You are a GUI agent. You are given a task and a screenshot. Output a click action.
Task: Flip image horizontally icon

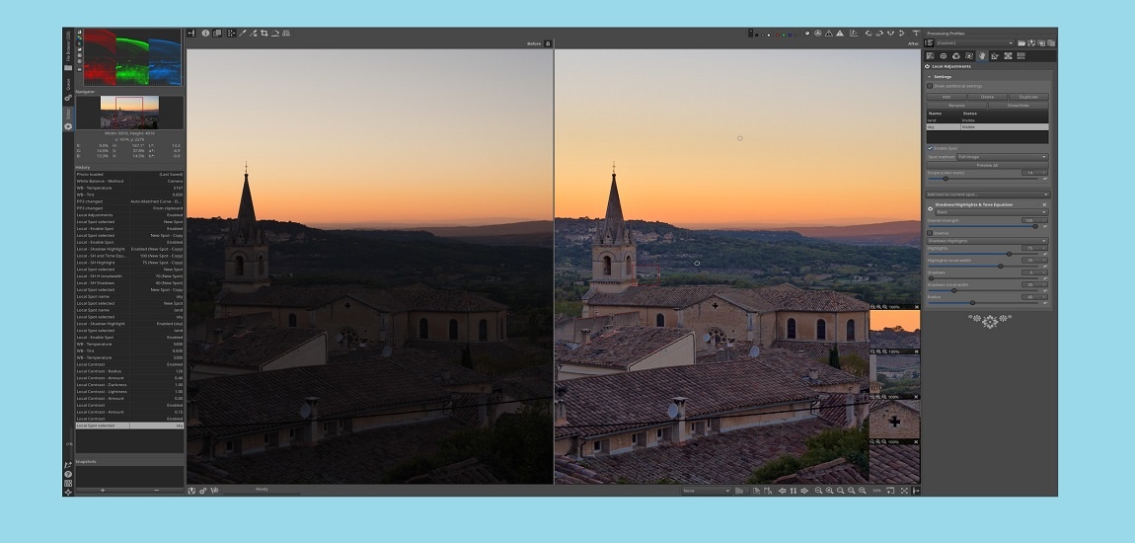coord(890,34)
